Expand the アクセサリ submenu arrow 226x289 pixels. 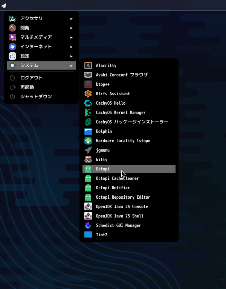coord(72,18)
